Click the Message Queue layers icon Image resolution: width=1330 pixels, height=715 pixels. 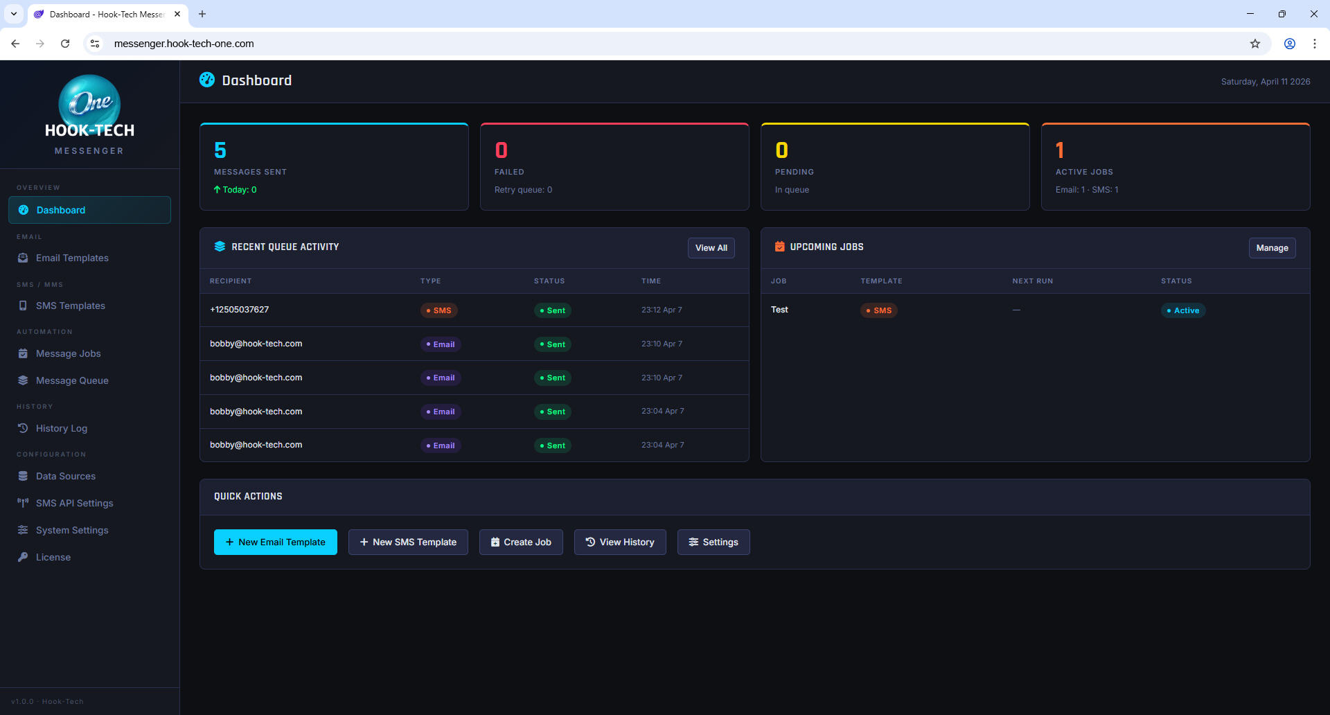[x=24, y=380]
